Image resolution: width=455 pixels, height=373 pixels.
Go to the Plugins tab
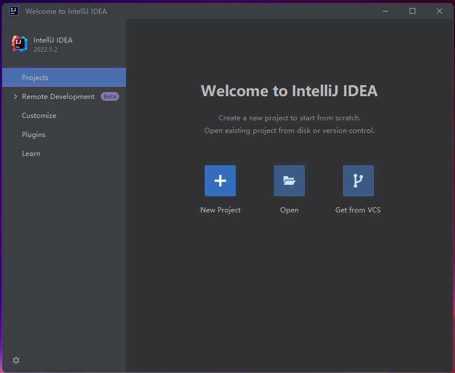[64, 134]
